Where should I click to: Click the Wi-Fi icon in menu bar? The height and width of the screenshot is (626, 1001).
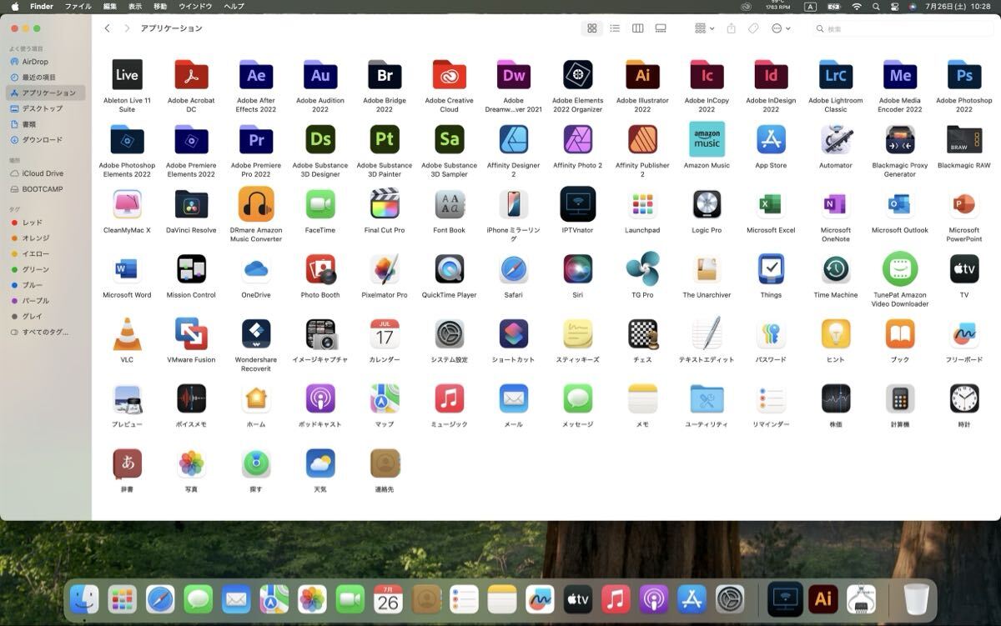[856, 6]
